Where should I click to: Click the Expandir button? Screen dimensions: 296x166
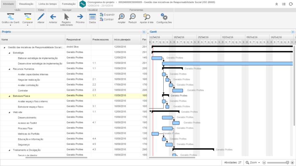point(107,15)
